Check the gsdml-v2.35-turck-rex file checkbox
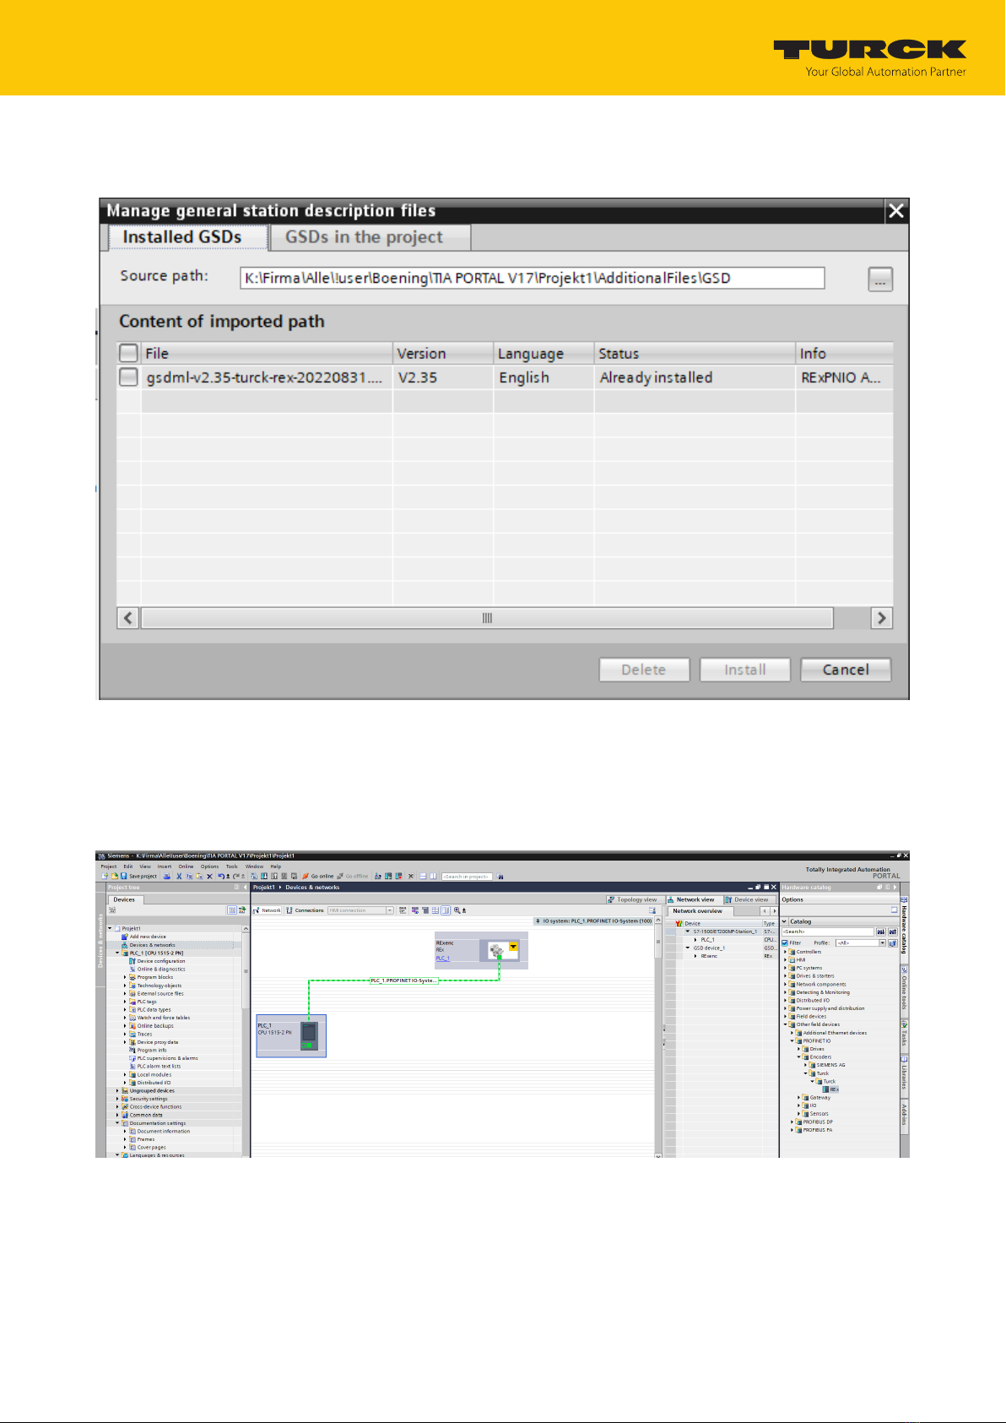This screenshot has width=1006, height=1423. 128,377
